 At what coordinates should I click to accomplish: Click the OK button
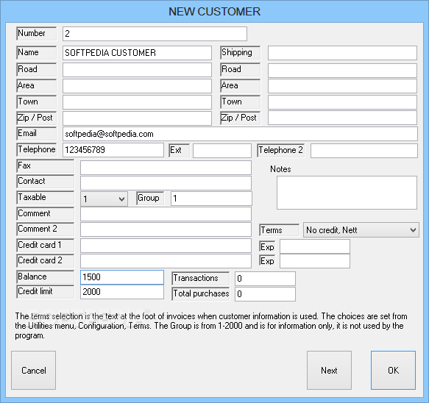point(393,370)
